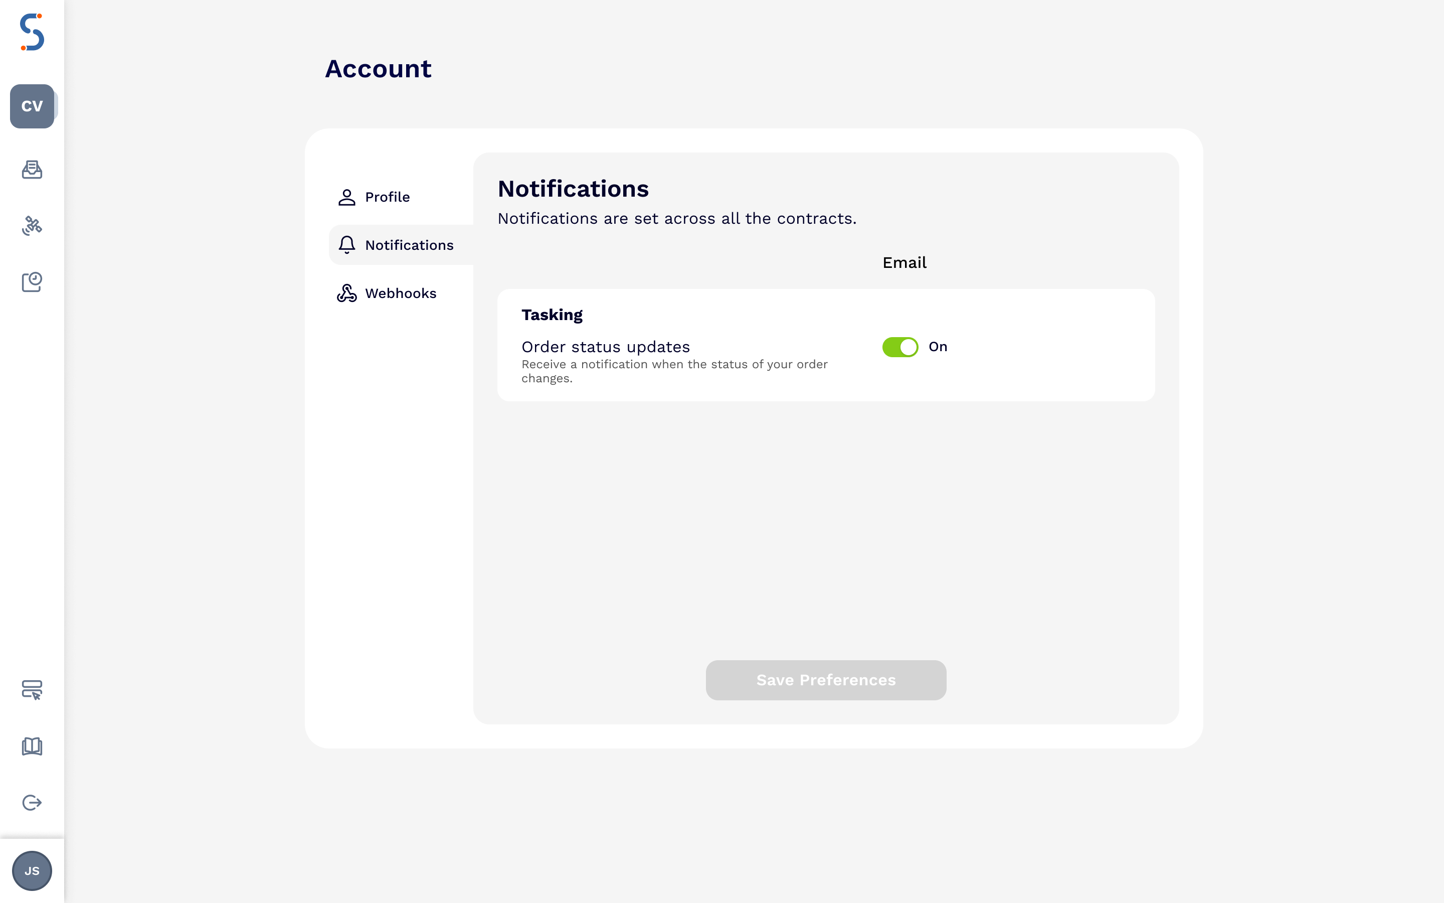Screen dimensions: 1444x903
Task: Open the documentation book icon
Action: point(32,746)
